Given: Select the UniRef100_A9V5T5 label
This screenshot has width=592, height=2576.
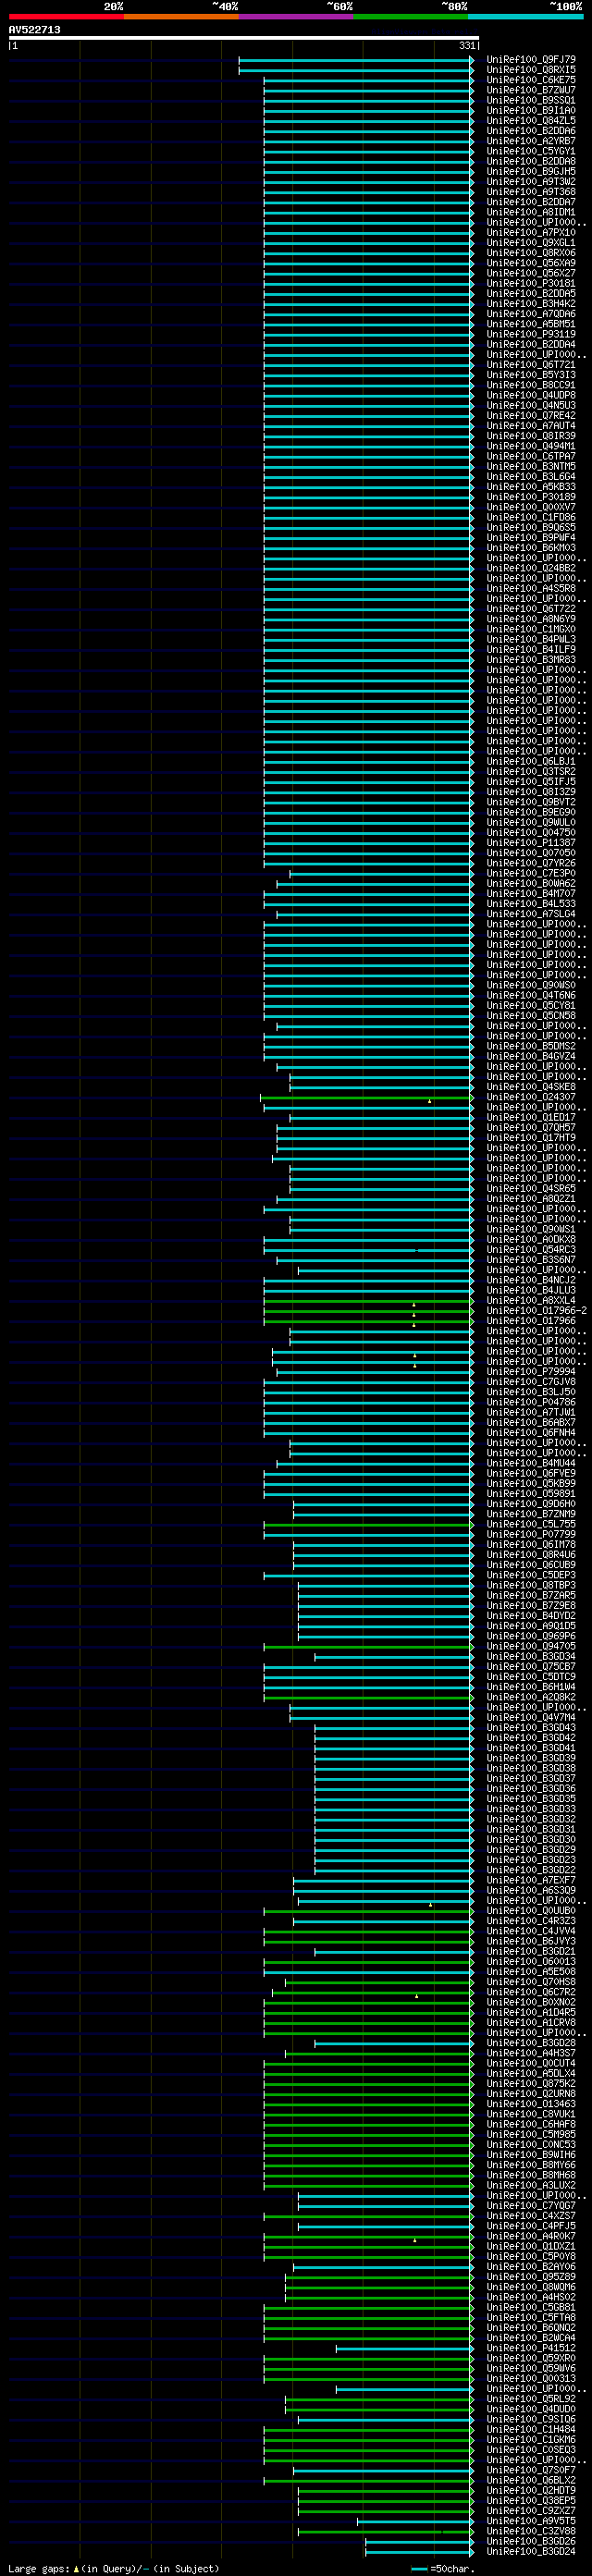Looking at the screenshot, I should coord(531,2521).
